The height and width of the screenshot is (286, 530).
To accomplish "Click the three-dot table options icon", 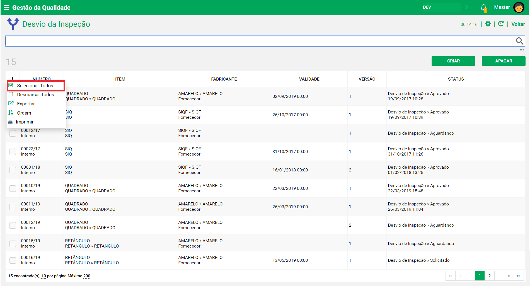I will [13, 78].
